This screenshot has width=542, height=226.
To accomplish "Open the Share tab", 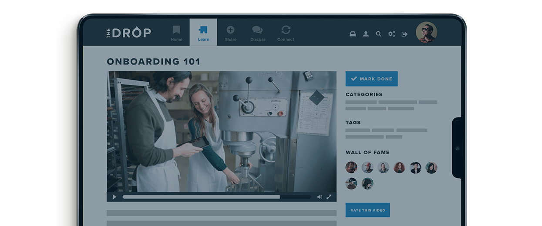I will pyautogui.click(x=231, y=33).
